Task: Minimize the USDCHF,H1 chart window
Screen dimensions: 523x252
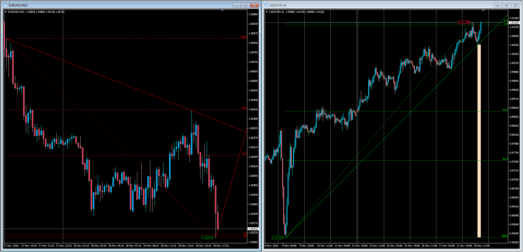Action: click(497, 5)
